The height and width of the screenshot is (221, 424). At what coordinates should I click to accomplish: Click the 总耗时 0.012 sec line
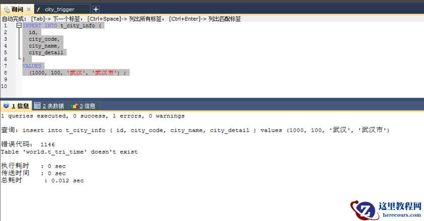click(42, 180)
